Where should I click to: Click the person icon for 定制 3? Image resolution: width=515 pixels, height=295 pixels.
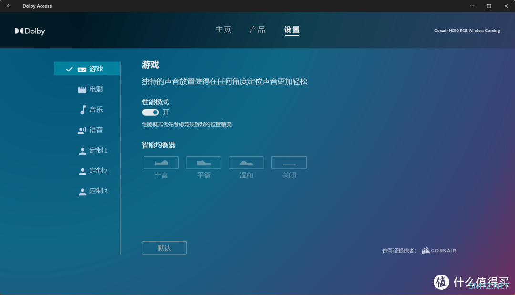tap(82, 192)
